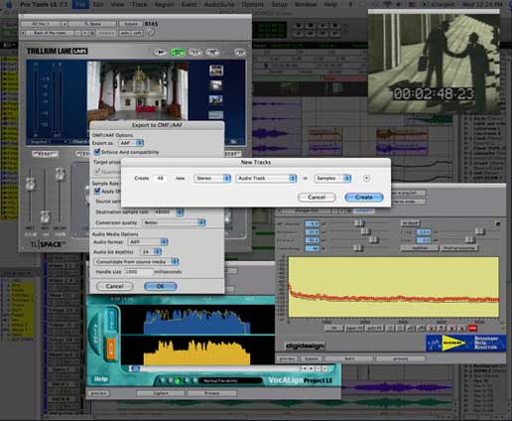512x421 pixels.
Task: Open the AudioSuite menu
Action: tap(219, 4)
